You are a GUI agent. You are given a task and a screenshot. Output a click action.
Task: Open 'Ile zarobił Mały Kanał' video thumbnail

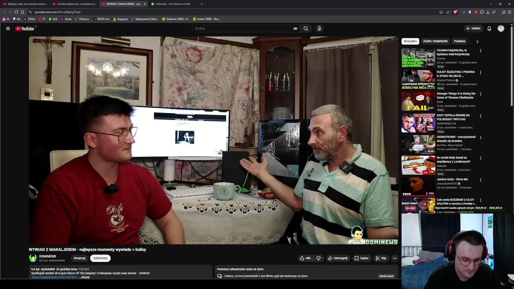click(418, 165)
